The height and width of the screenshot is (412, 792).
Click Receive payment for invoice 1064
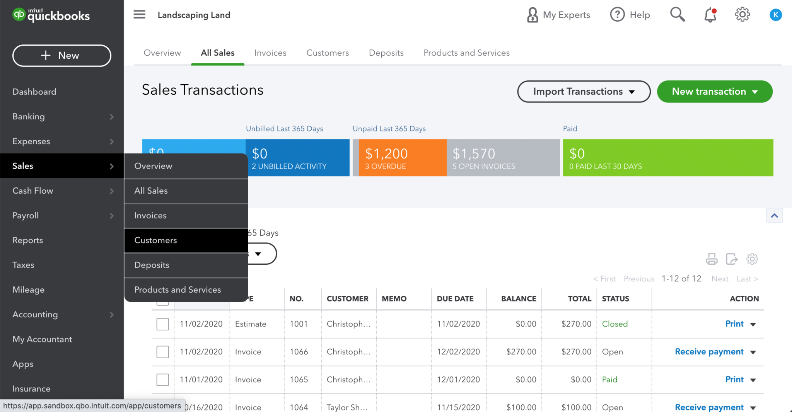(709, 407)
